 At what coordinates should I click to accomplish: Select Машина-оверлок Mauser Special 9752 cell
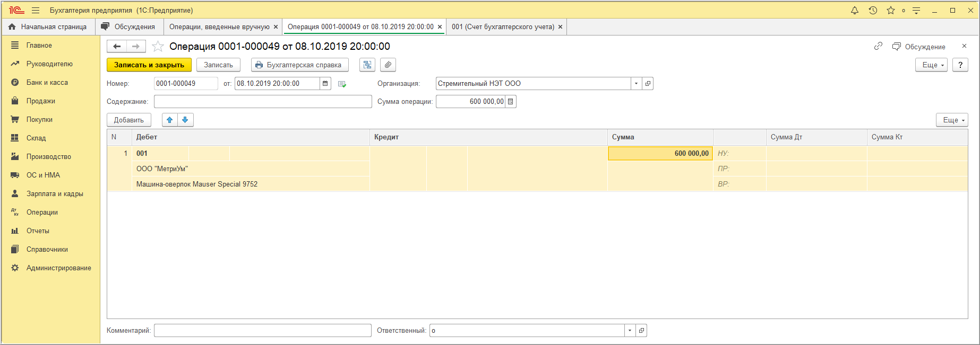(251, 184)
